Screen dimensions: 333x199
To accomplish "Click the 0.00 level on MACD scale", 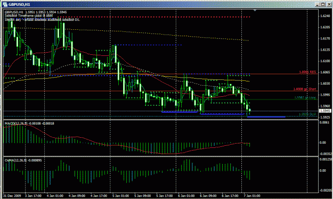I will [323, 143].
